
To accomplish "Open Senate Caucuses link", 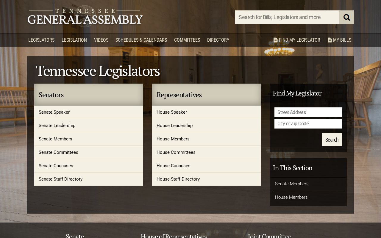I will tap(89, 166).
